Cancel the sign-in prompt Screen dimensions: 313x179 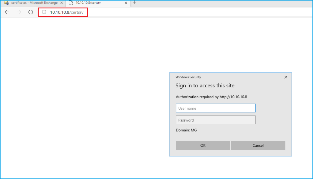tap(258, 145)
